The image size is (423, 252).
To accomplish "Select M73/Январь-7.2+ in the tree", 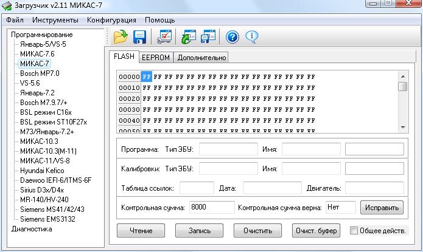I will pyautogui.click(x=47, y=132).
